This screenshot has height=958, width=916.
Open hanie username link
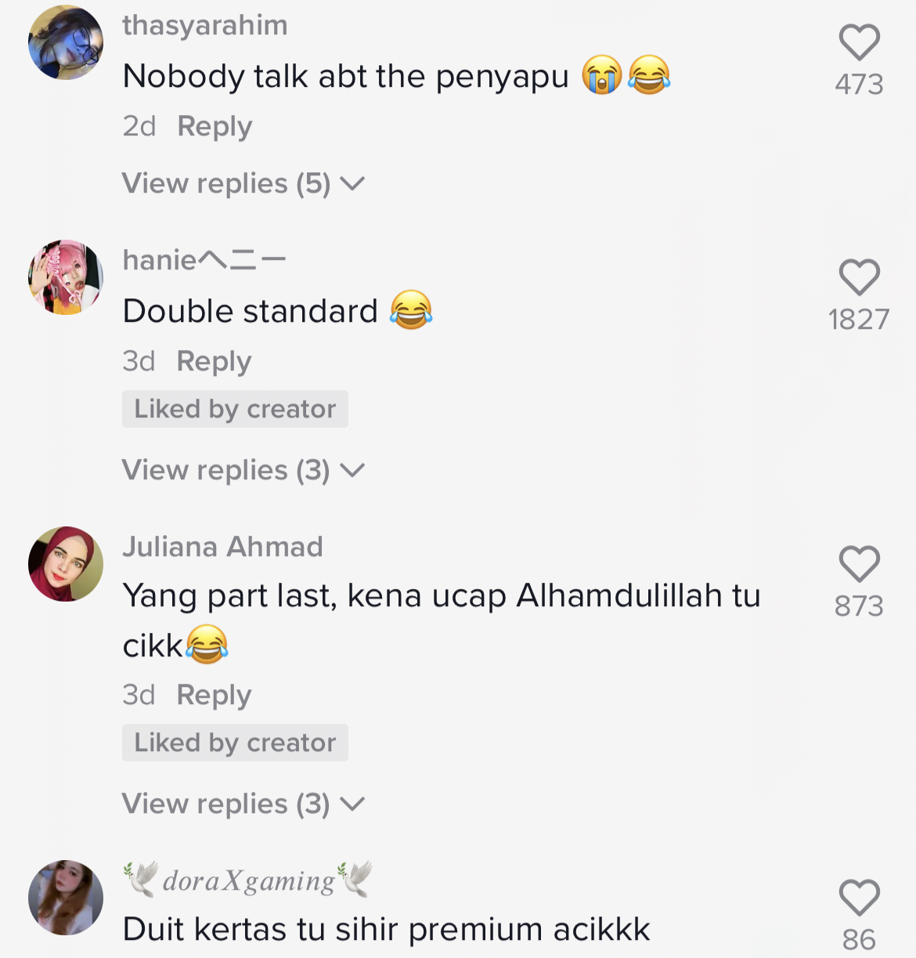(x=204, y=260)
